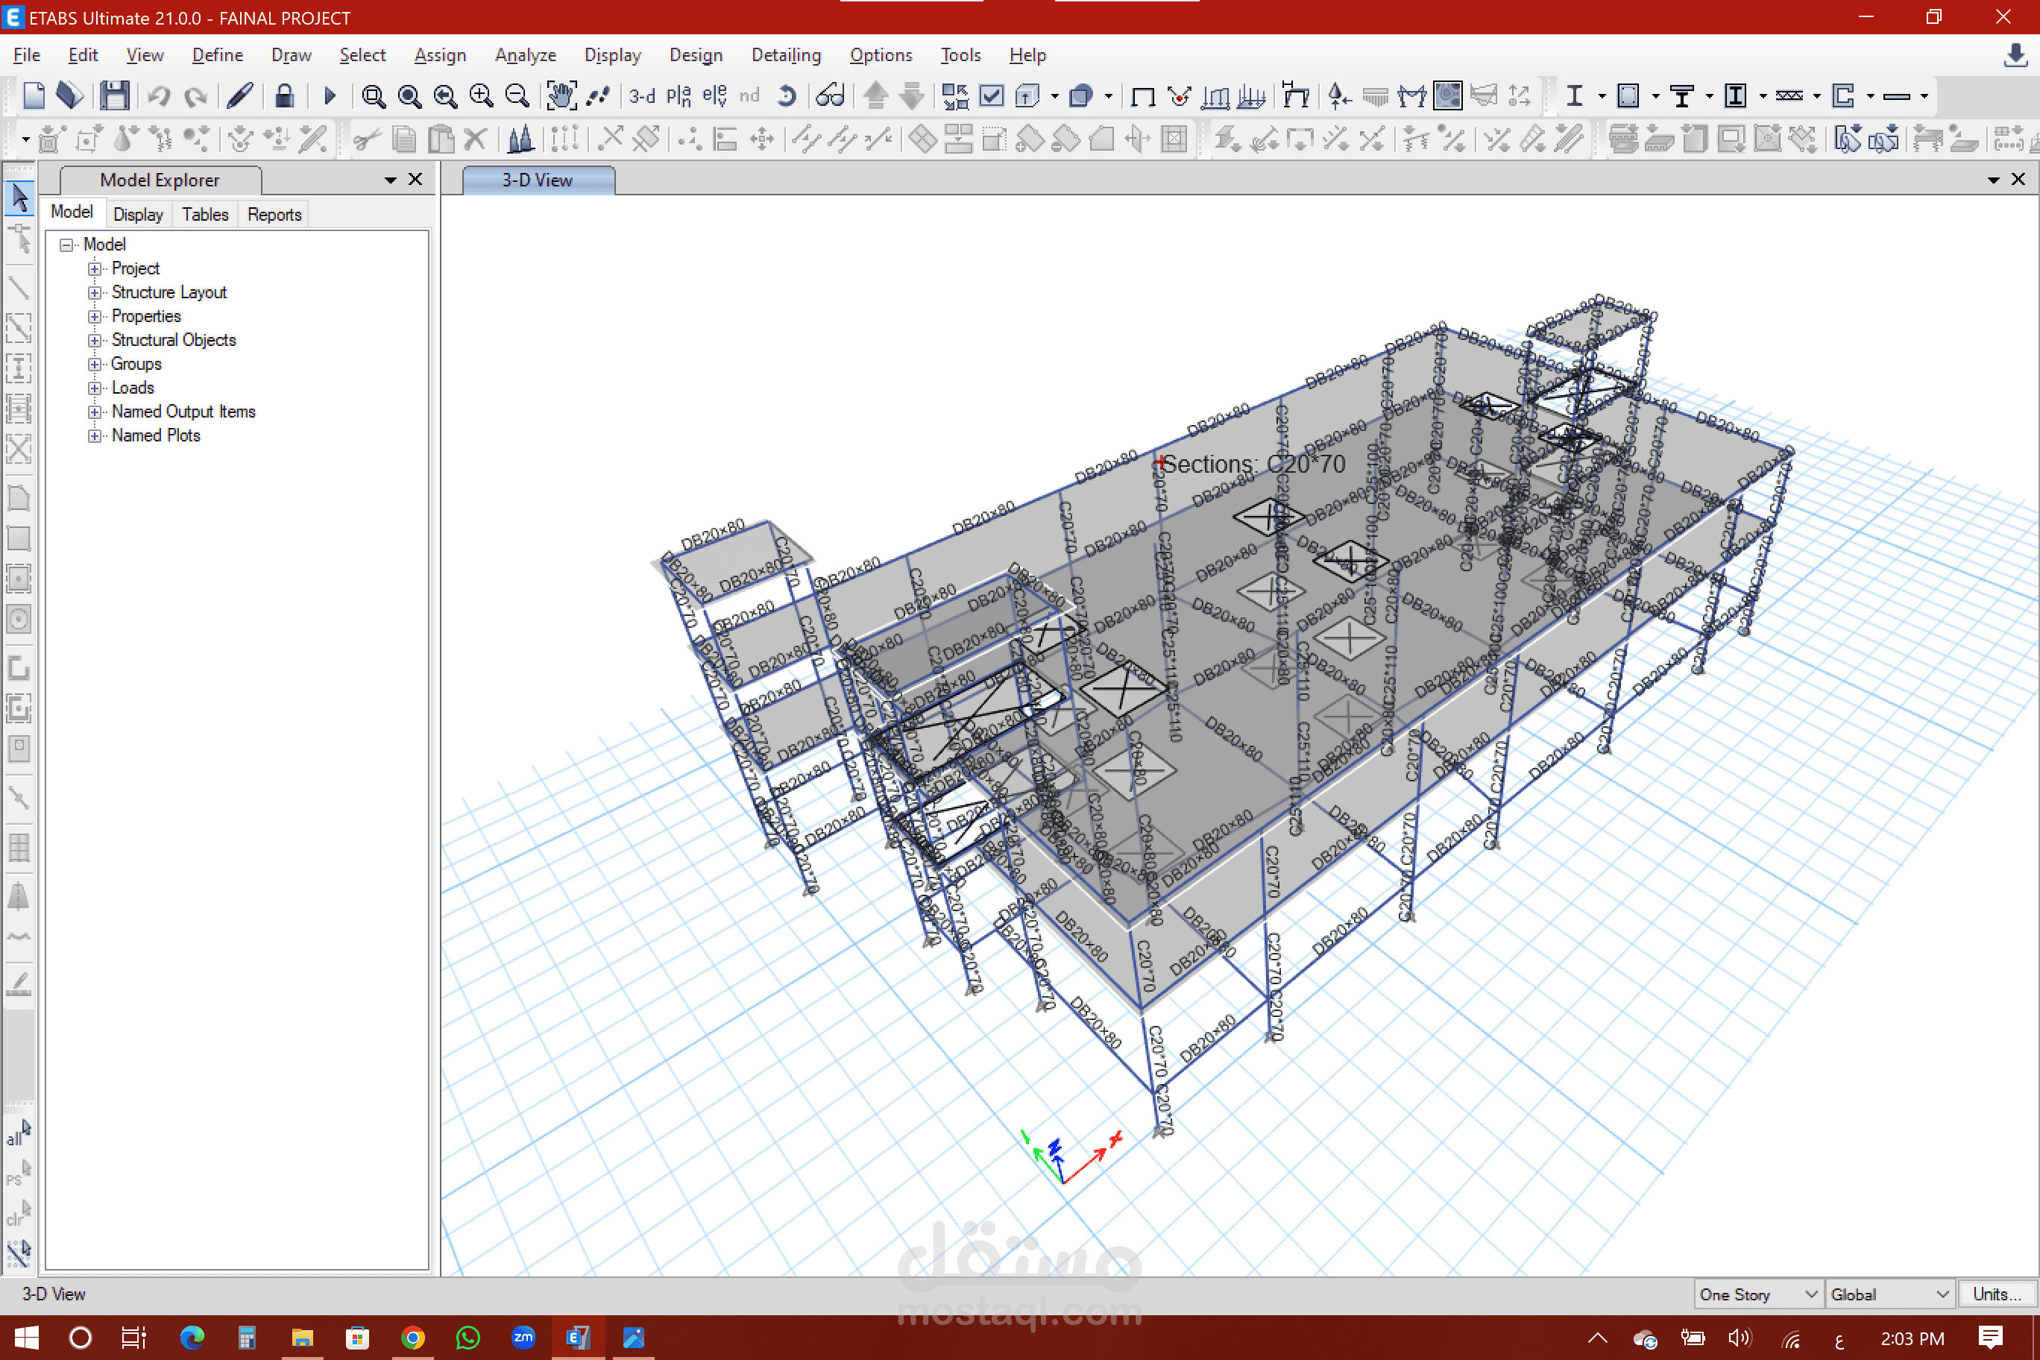
Task: Switch to the Display tab in Model Explorer
Action: pos(138,214)
